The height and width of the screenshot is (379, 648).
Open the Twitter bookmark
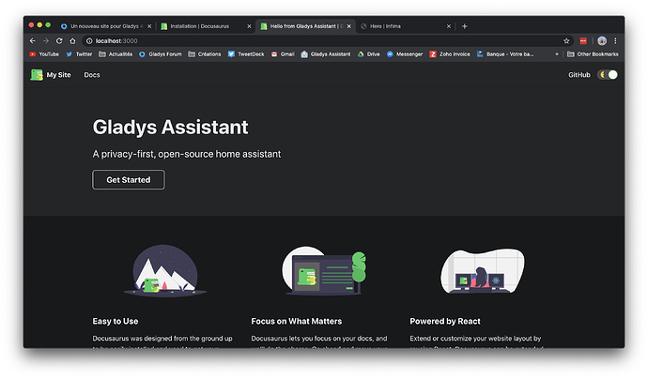[79, 54]
